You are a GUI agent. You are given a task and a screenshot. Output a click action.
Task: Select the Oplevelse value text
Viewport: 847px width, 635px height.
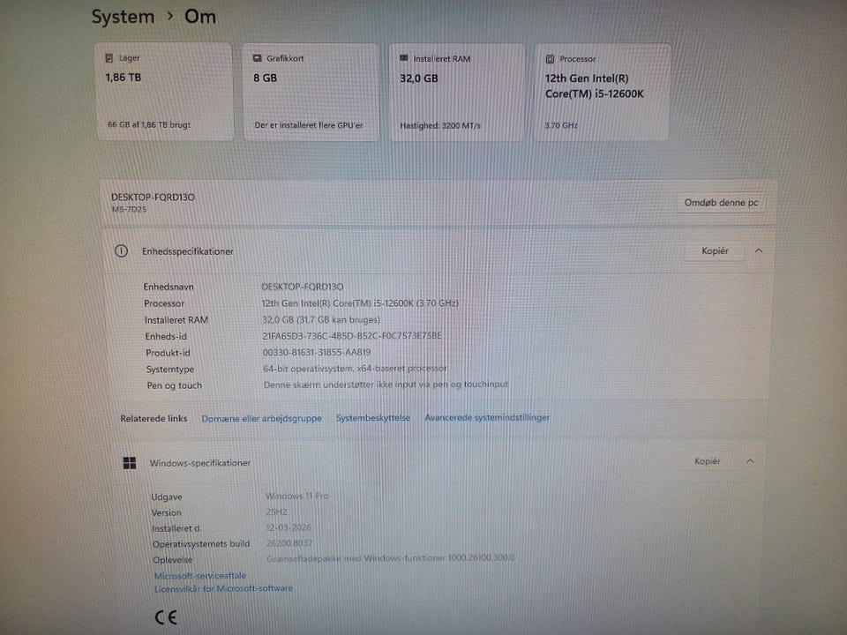[x=391, y=557]
